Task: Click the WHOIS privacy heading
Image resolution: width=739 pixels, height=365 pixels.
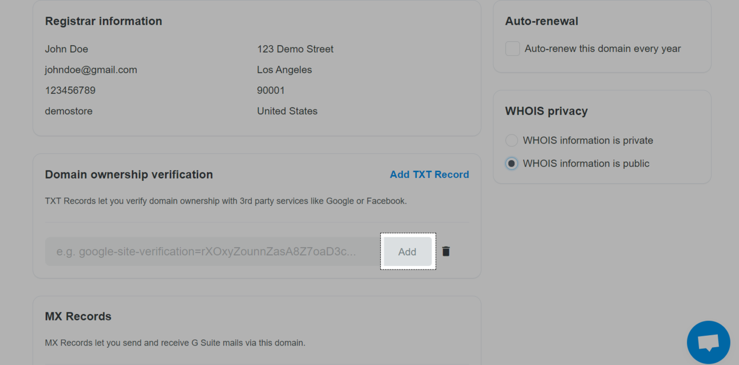Action: tap(547, 111)
